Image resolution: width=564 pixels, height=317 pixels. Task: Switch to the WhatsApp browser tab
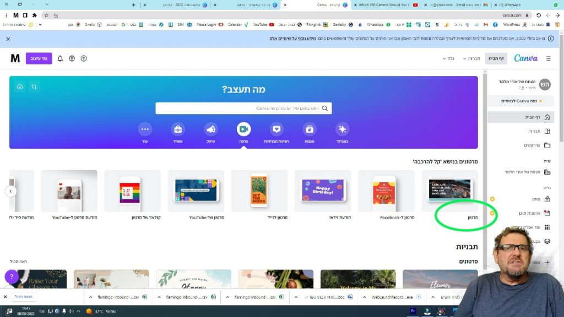click(524, 4)
